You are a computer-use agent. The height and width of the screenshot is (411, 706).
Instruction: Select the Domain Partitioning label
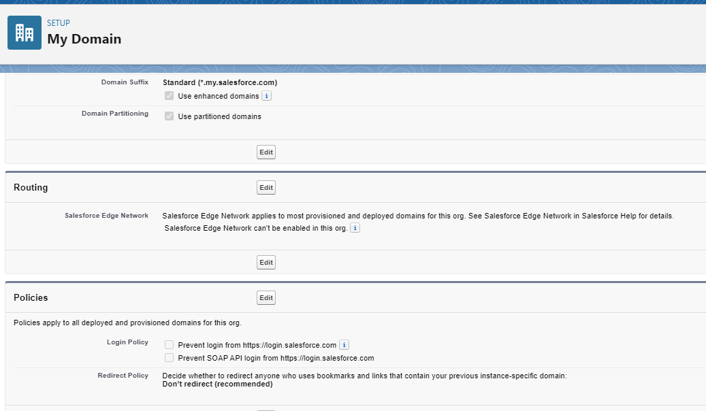[x=115, y=114]
